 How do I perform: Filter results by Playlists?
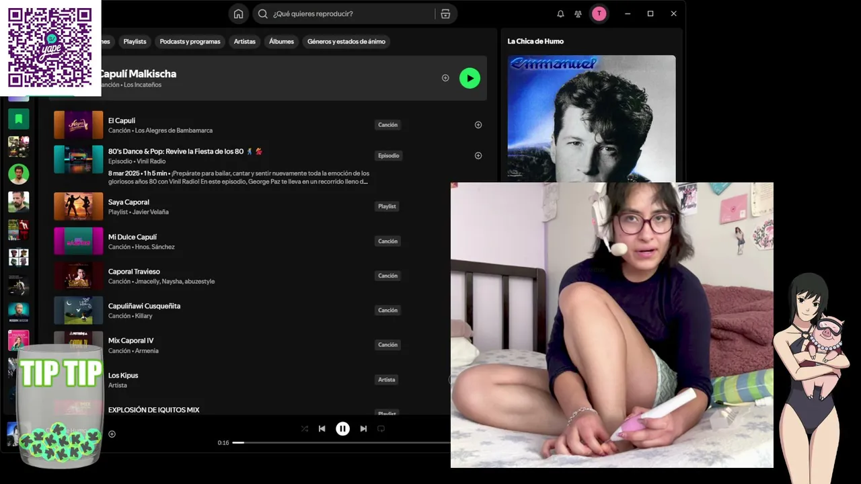(135, 42)
